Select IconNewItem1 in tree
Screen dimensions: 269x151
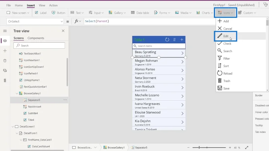[32, 60]
